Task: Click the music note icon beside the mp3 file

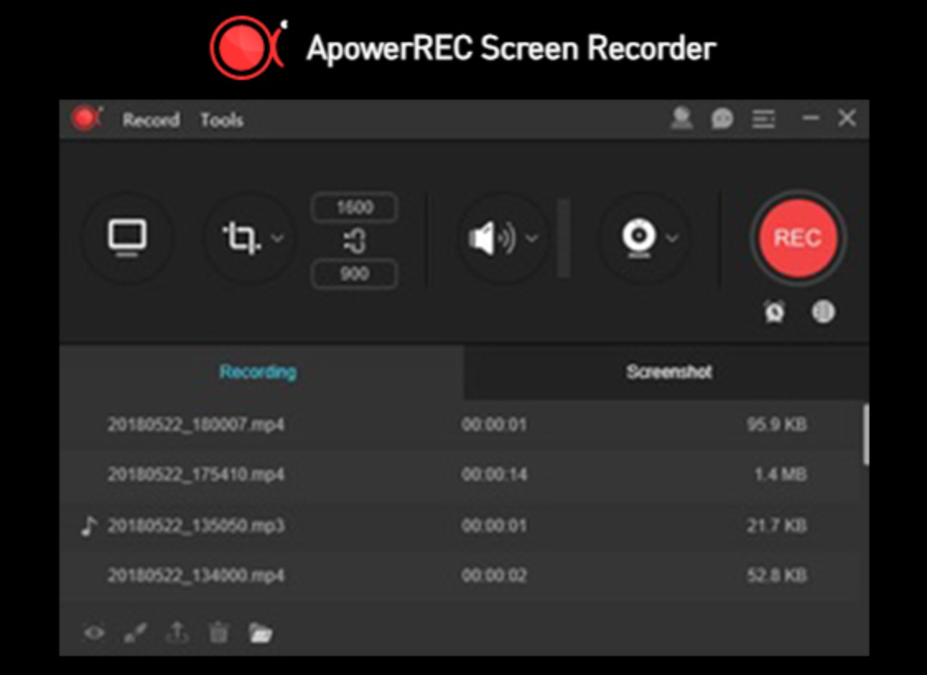Action: point(89,525)
